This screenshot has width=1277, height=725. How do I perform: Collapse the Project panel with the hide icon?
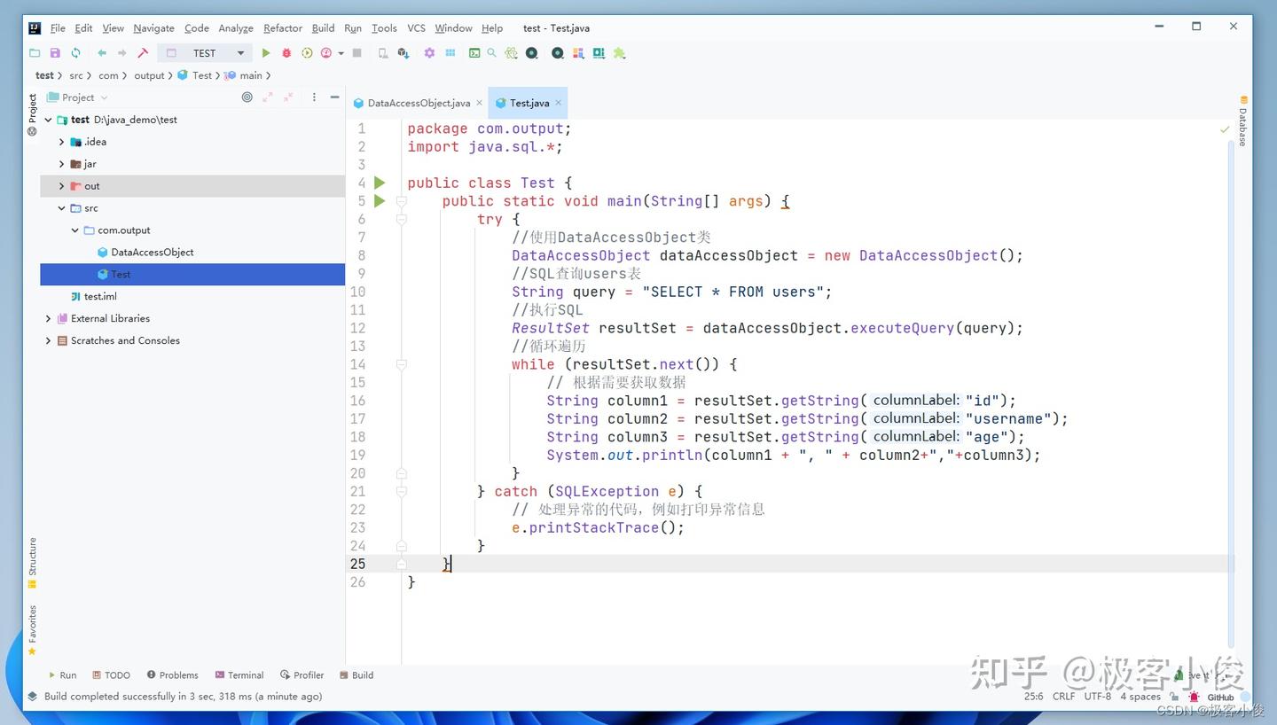tap(334, 97)
